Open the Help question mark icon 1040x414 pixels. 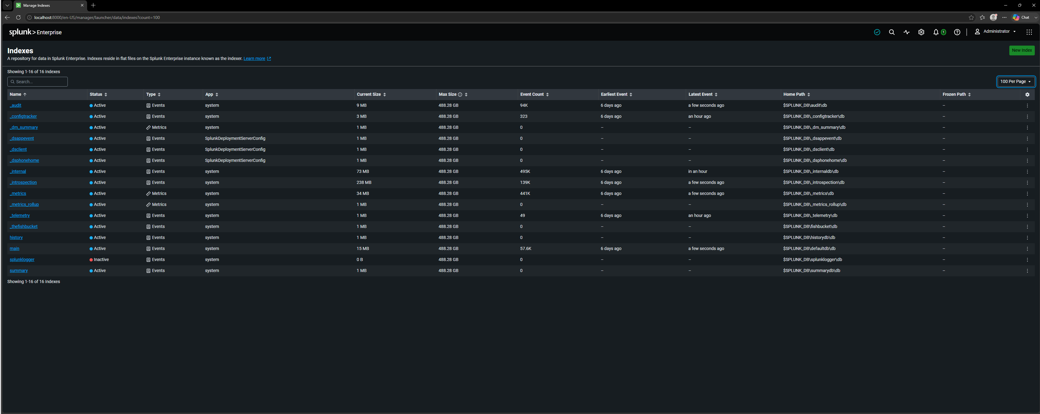[957, 32]
